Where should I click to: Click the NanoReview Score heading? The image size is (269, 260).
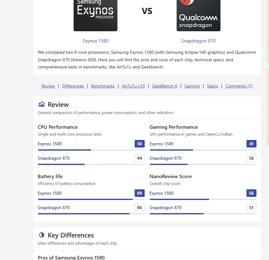171,176
